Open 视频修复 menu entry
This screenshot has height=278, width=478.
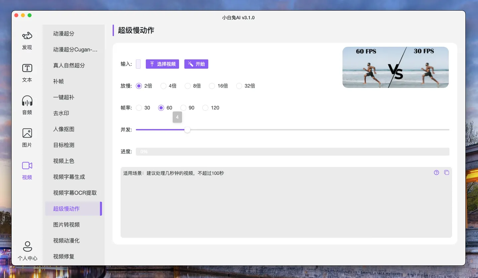tap(73, 256)
